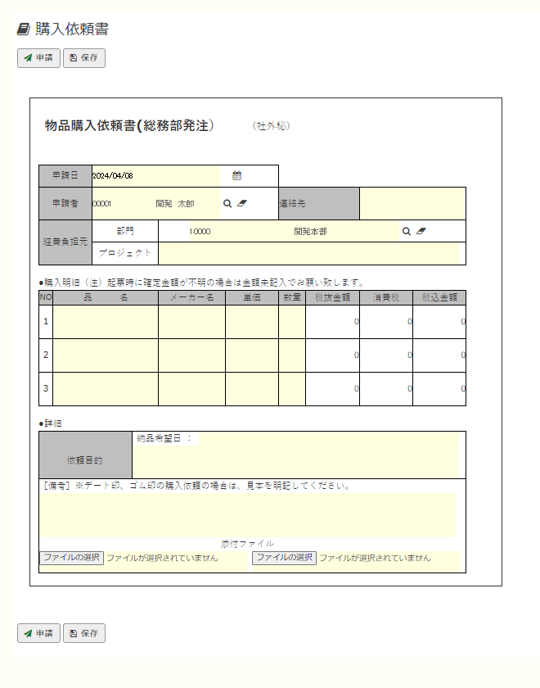The width and height of the screenshot is (540, 688).
Task: Click the 品名 cell in row 3
Action: 106,389
